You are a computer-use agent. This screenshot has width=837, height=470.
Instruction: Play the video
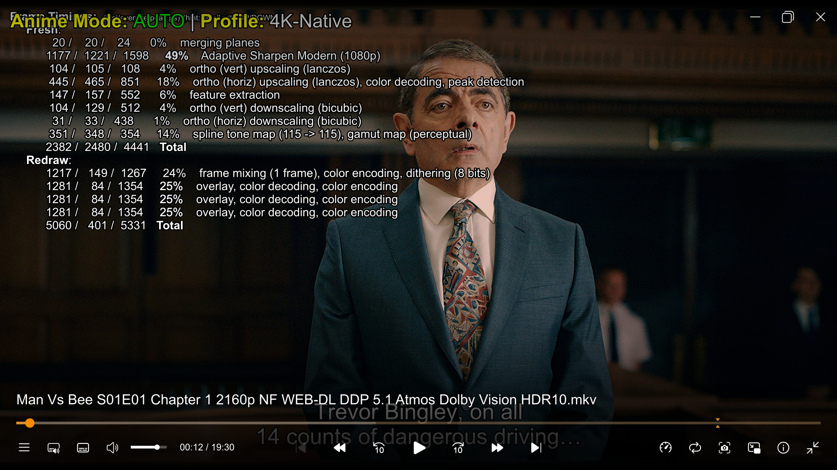(419, 447)
